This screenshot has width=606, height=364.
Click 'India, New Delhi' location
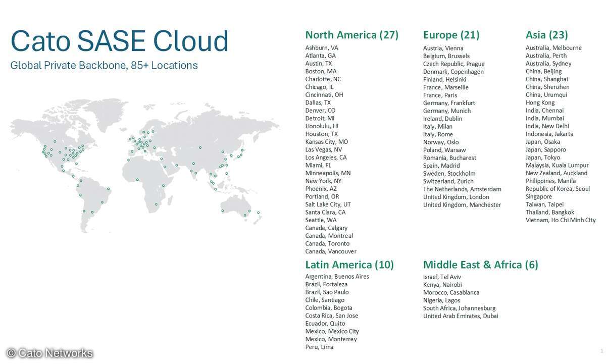pos(547,126)
